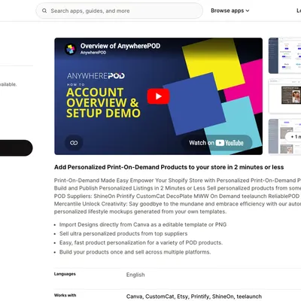
Task: Click the YouTube logo in Watch on
Action: 230,143
